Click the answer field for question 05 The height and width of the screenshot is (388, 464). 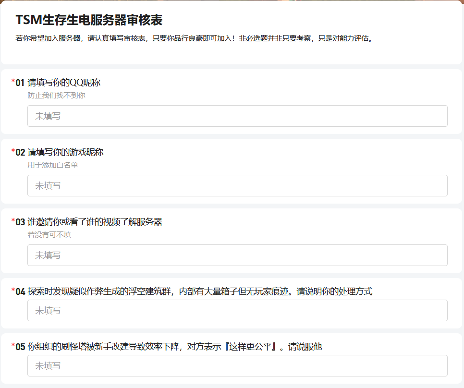(x=237, y=365)
